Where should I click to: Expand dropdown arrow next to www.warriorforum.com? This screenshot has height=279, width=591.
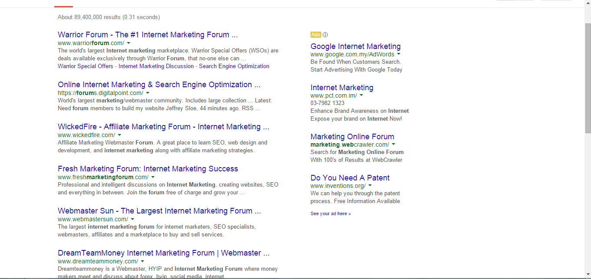129,43
